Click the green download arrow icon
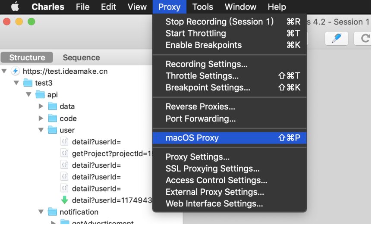The width and height of the screenshot is (372, 225). (65, 200)
